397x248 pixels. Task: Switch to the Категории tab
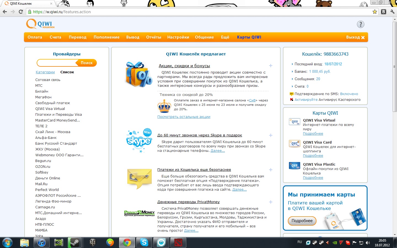[x=45, y=72]
